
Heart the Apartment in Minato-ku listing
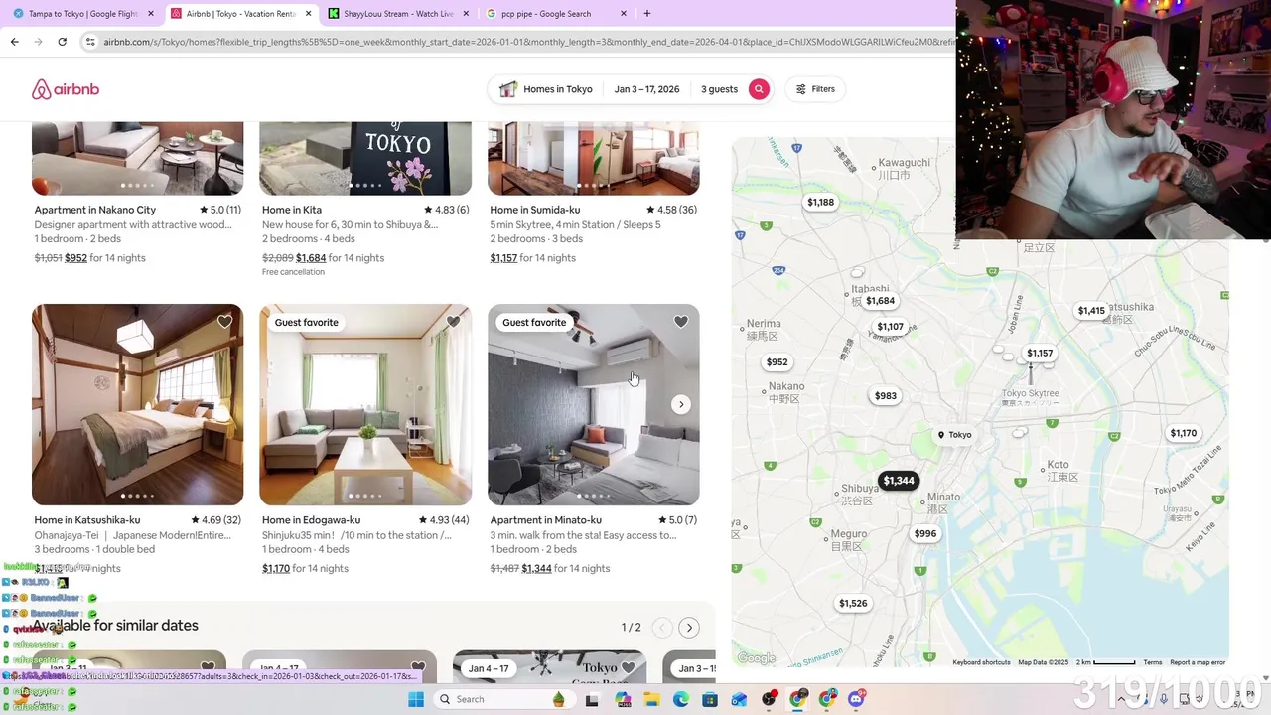681,322
